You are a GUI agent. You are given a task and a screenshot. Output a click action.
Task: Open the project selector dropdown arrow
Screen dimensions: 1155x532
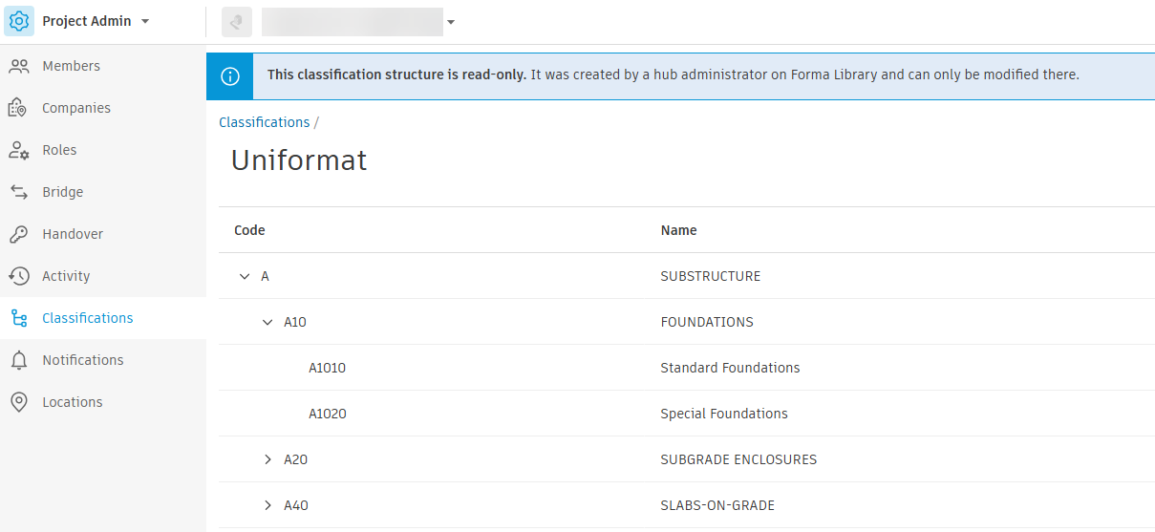tap(450, 23)
